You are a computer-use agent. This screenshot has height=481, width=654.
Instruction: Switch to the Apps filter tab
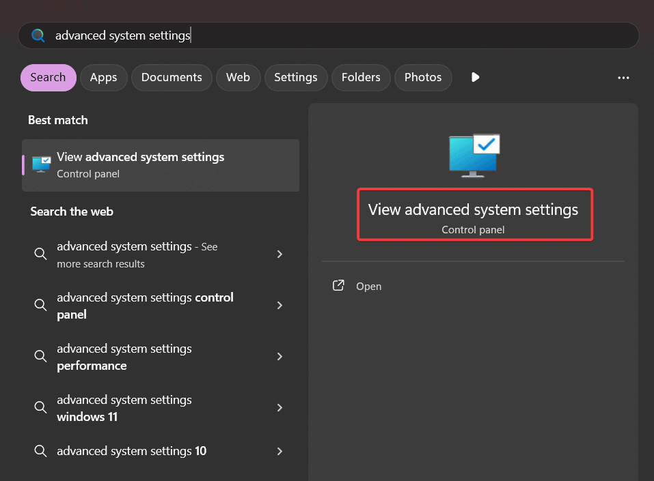[103, 78]
